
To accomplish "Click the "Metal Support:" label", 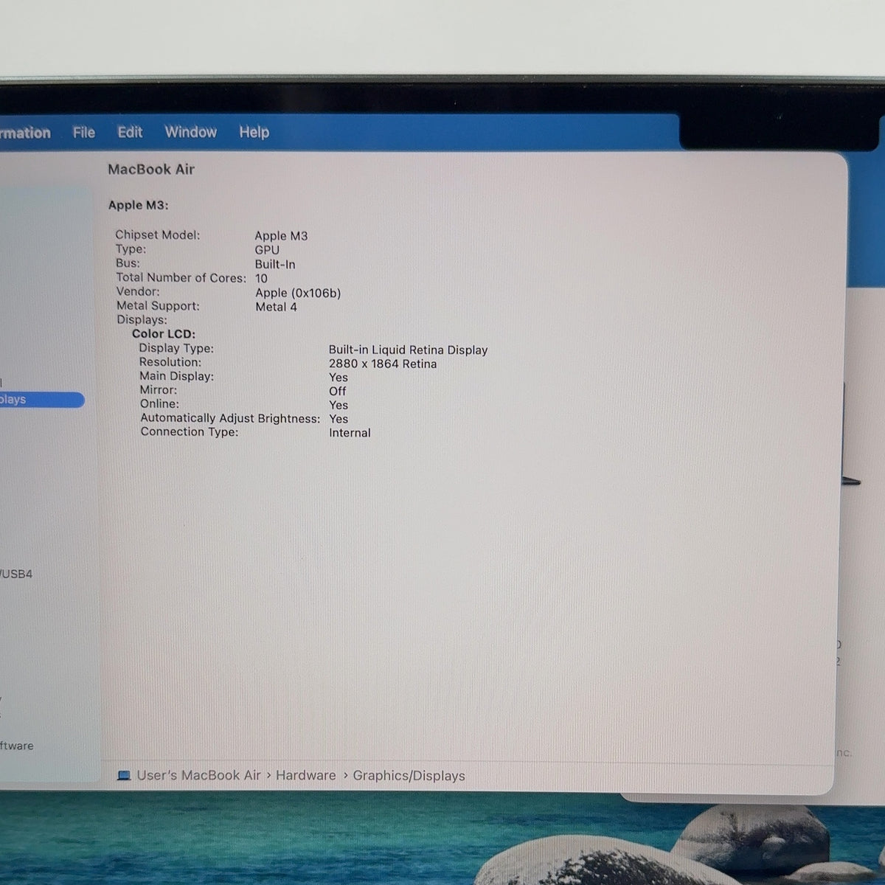I will pyautogui.click(x=158, y=305).
